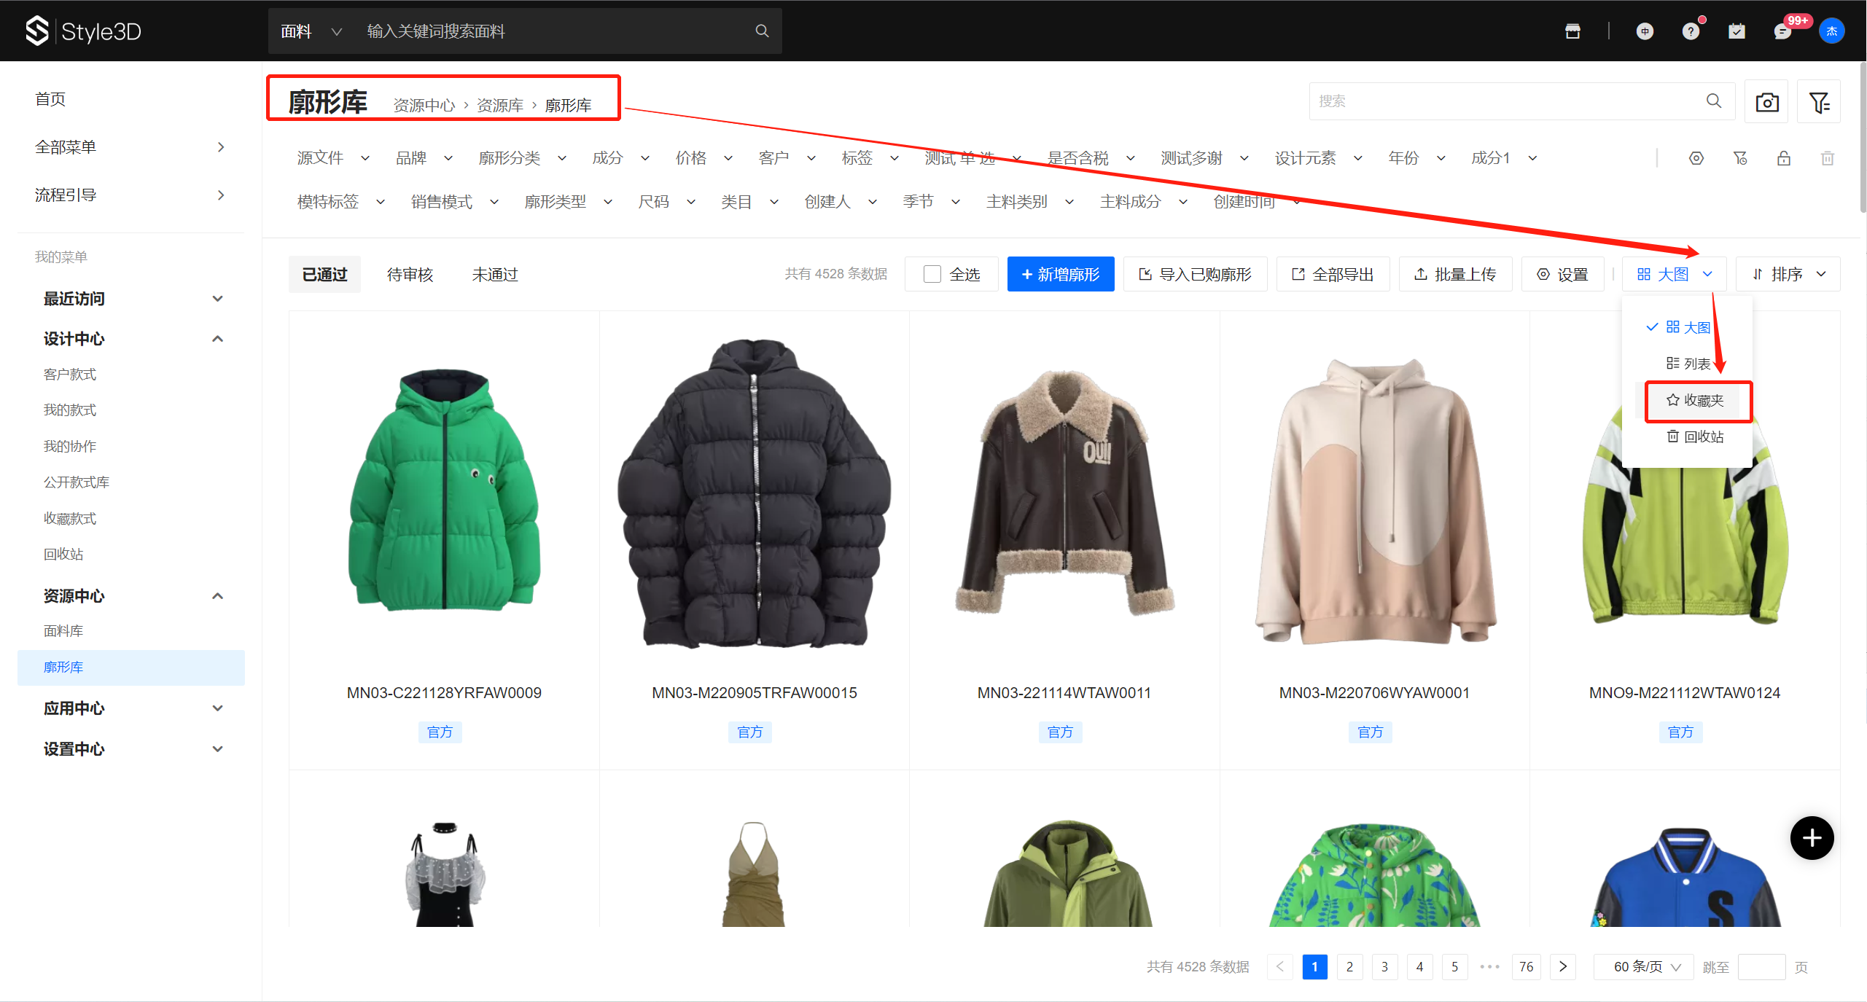Open the 季节 filter dropdown

pos(931,202)
